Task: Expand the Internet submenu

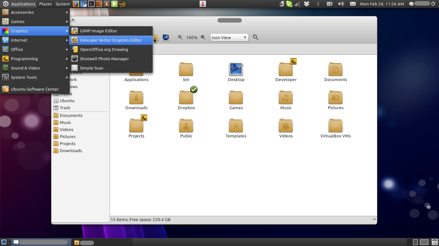Action: tap(35, 40)
